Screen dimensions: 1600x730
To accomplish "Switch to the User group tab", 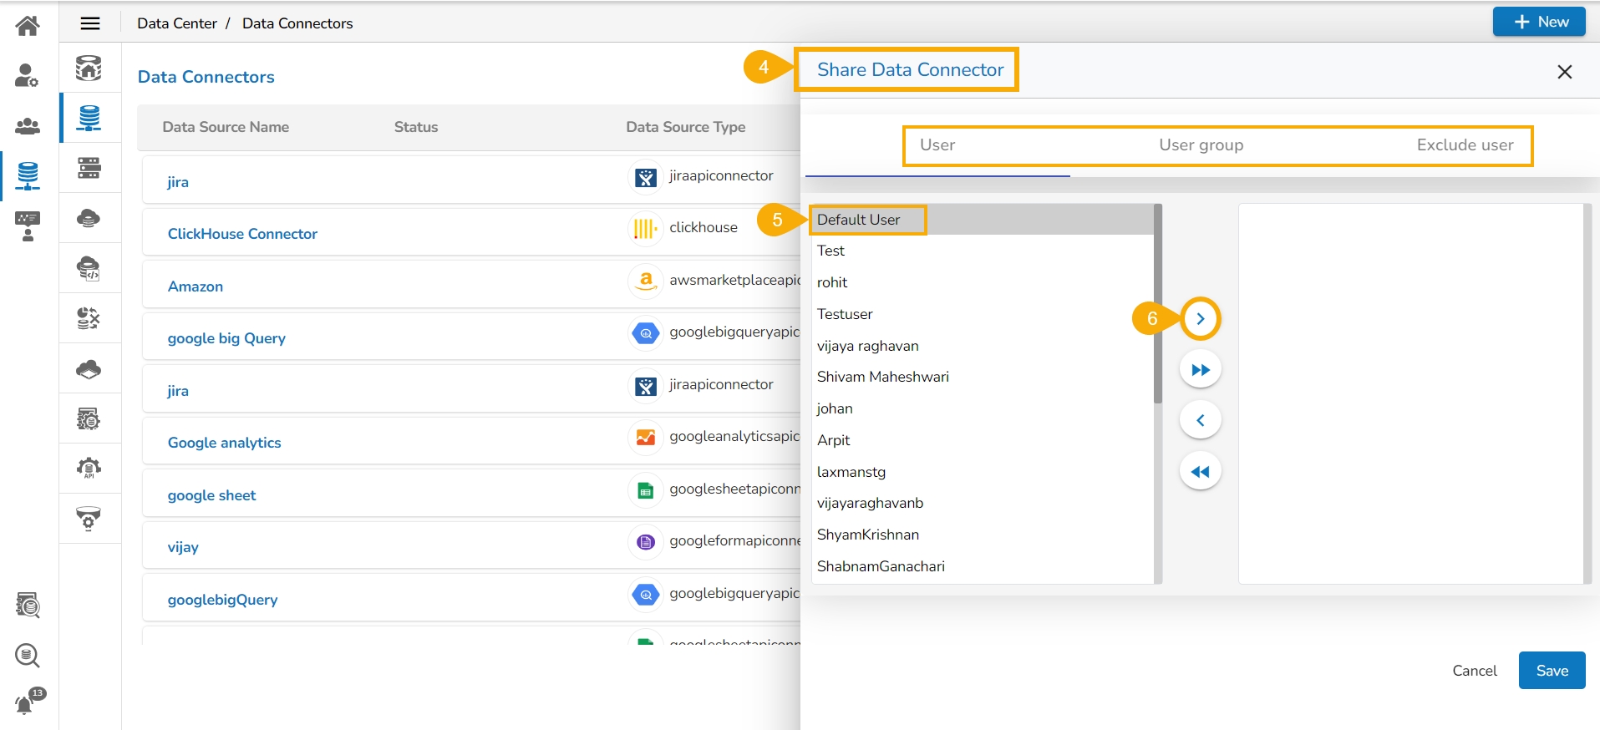I will (1201, 145).
